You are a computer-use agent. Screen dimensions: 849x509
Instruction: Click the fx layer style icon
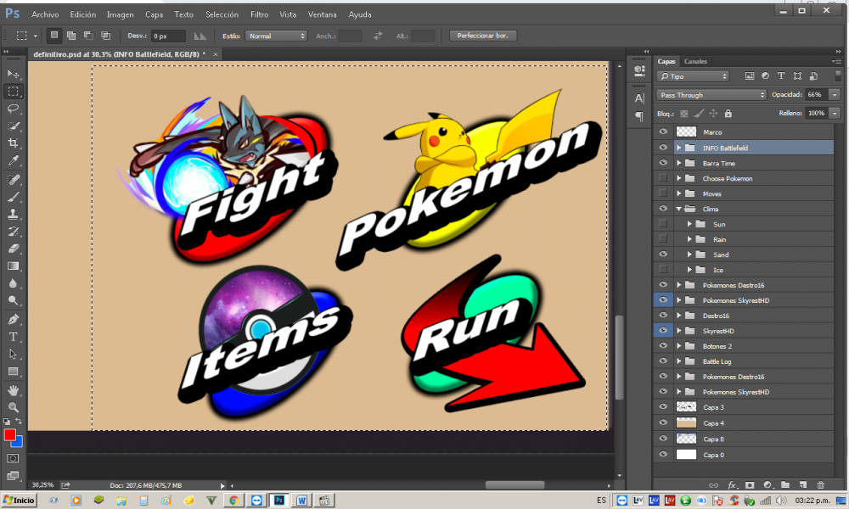tap(732, 484)
